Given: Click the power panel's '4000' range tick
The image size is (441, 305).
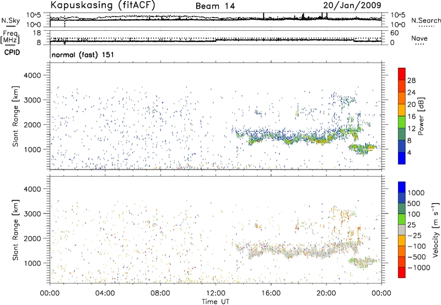Looking at the screenshot, I should point(32,75).
